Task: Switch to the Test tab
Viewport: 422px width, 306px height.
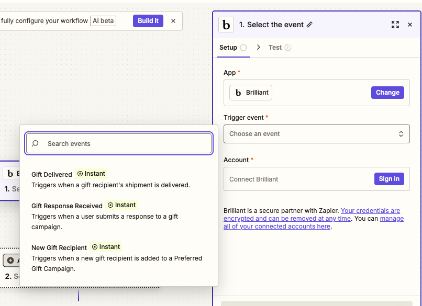Action: coord(275,48)
